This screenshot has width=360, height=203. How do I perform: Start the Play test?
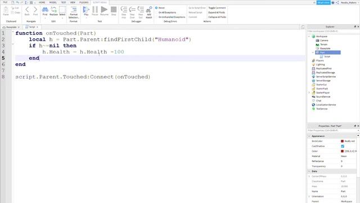coord(86,10)
